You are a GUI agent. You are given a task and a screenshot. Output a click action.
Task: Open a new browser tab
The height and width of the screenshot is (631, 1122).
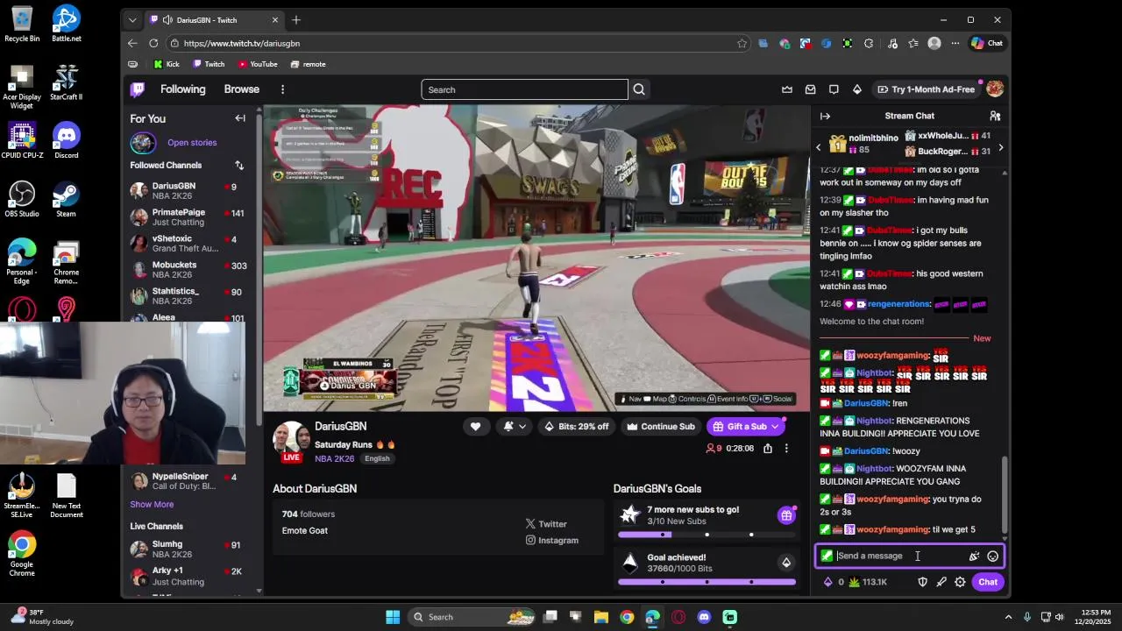pos(296,20)
